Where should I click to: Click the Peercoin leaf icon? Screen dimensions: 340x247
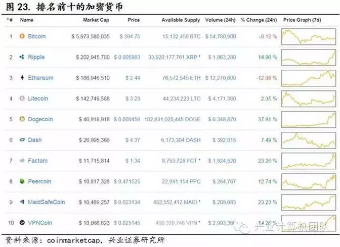tap(22, 181)
